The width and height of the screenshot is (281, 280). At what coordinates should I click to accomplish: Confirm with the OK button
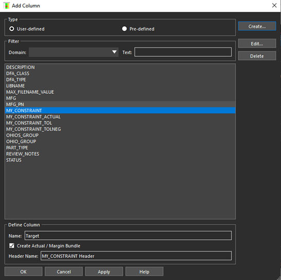click(x=24, y=271)
